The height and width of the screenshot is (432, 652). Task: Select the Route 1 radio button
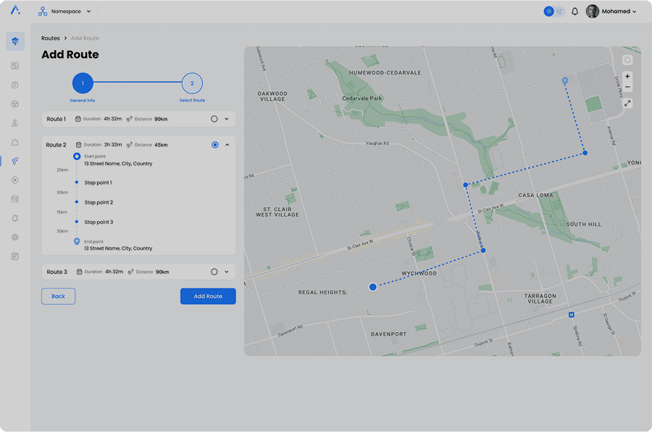214,119
